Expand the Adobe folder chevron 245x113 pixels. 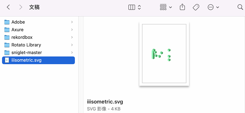tap(72, 22)
